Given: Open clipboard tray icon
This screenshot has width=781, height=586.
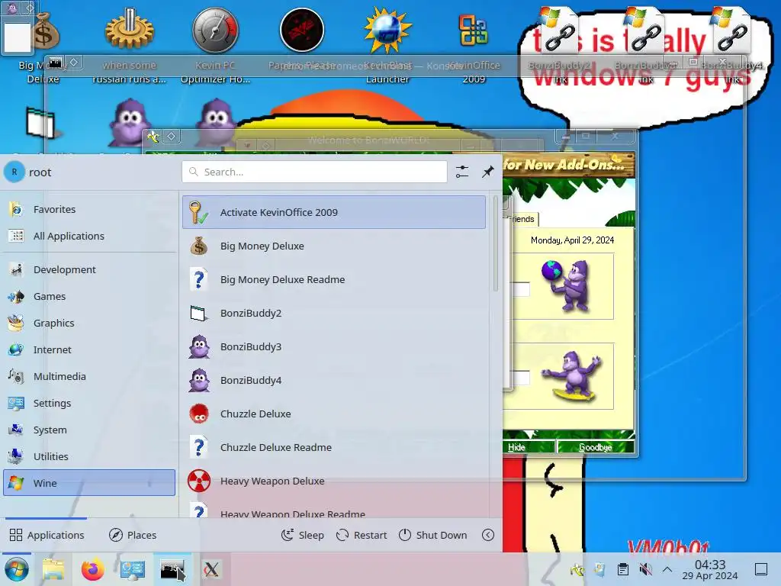Looking at the screenshot, I should click(622, 569).
